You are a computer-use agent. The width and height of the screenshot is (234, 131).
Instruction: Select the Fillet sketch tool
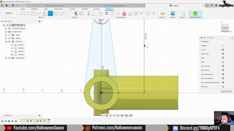(69, 13)
